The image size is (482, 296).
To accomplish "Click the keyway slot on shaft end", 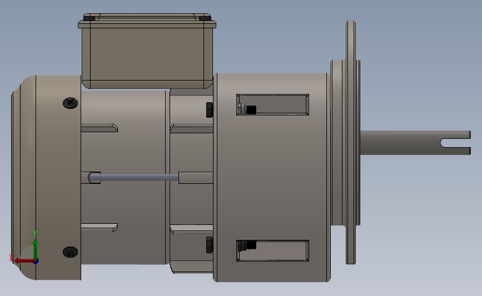I will [455, 143].
